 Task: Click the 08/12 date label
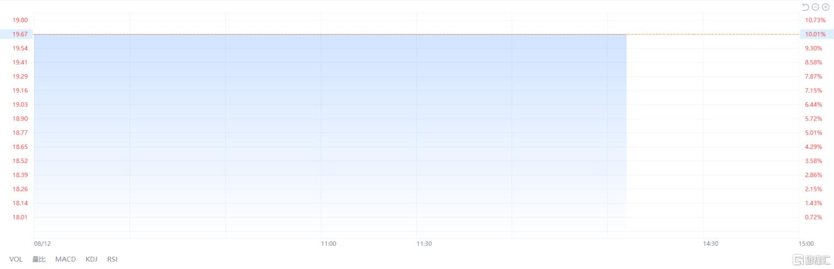pos(42,243)
